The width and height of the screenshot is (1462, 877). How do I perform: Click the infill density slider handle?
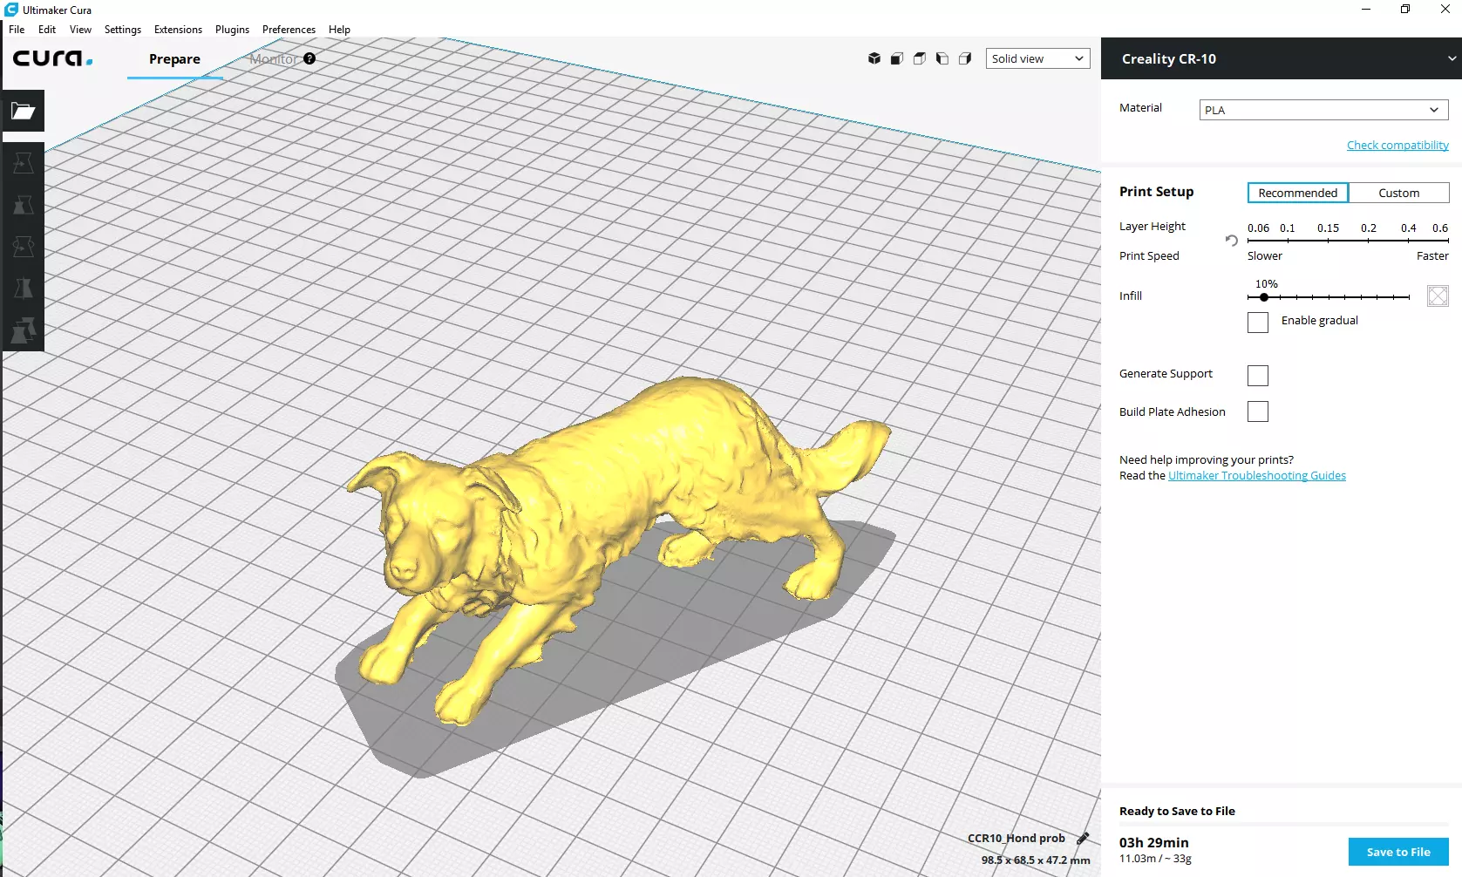tap(1264, 297)
